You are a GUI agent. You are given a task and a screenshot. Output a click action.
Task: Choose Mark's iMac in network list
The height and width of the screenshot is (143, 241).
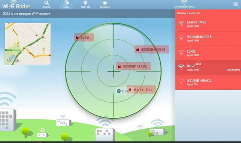(x=208, y=24)
